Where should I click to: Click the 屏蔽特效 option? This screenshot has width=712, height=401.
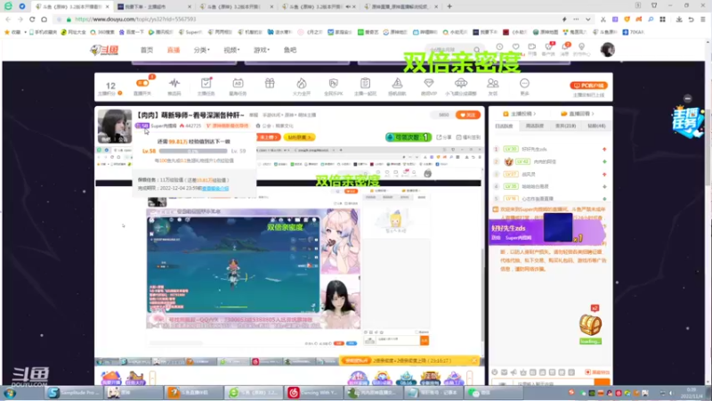pyautogui.click(x=597, y=372)
